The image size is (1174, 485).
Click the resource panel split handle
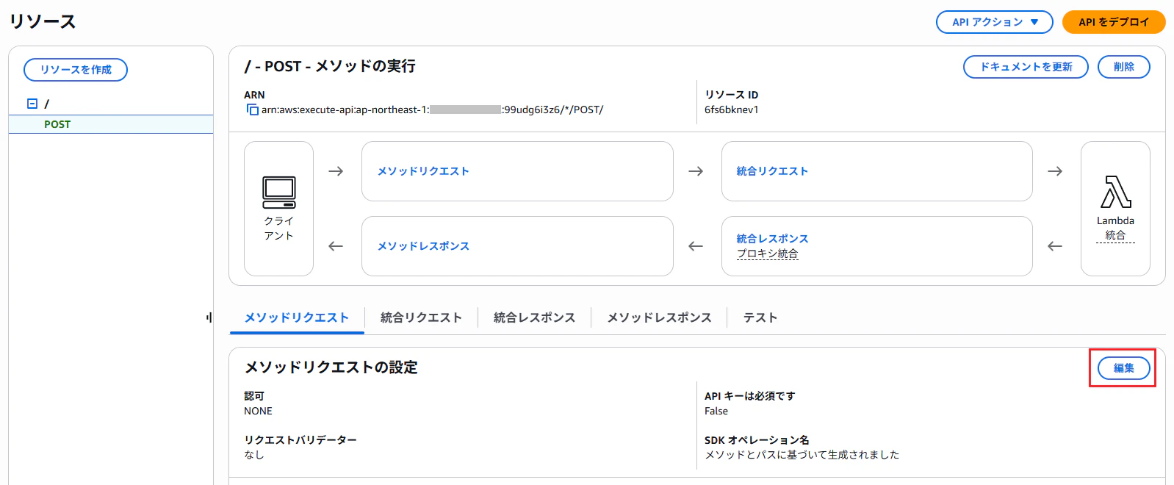[x=209, y=317]
